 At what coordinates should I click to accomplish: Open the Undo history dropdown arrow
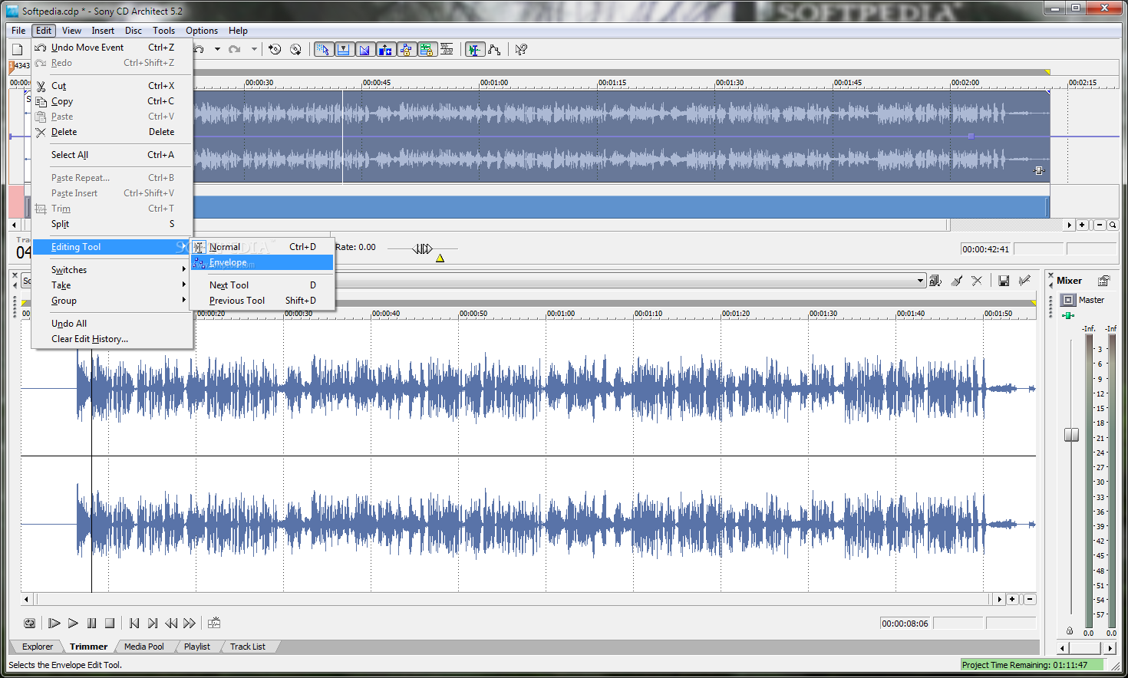coord(217,49)
